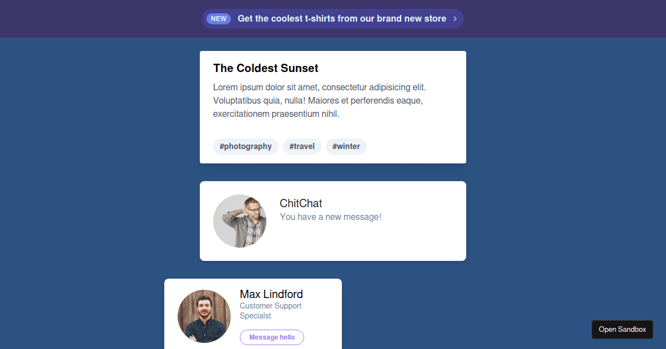The height and width of the screenshot is (349, 666).
Task: Select the #travel tag
Action: coord(302,146)
